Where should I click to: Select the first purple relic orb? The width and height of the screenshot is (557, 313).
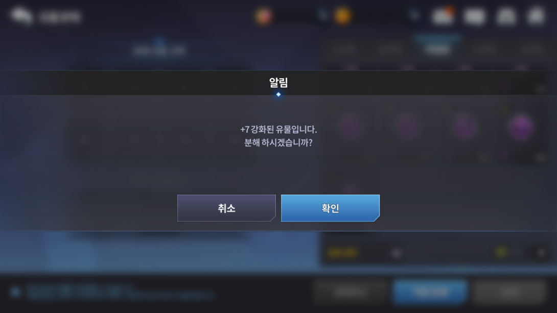coord(350,126)
